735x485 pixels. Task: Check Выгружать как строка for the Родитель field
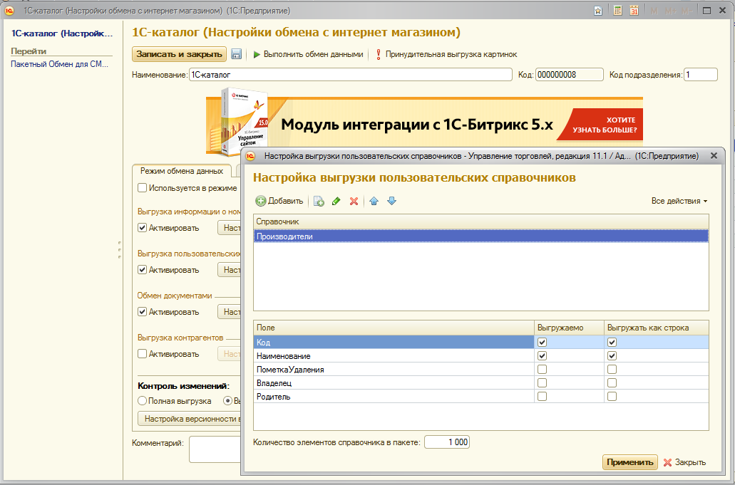click(x=612, y=397)
